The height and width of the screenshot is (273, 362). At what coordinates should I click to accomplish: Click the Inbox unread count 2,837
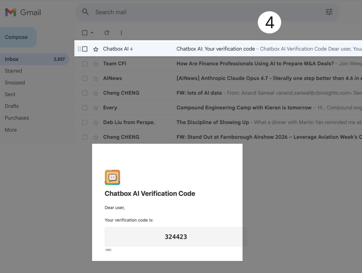pyautogui.click(x=60, y=59)
